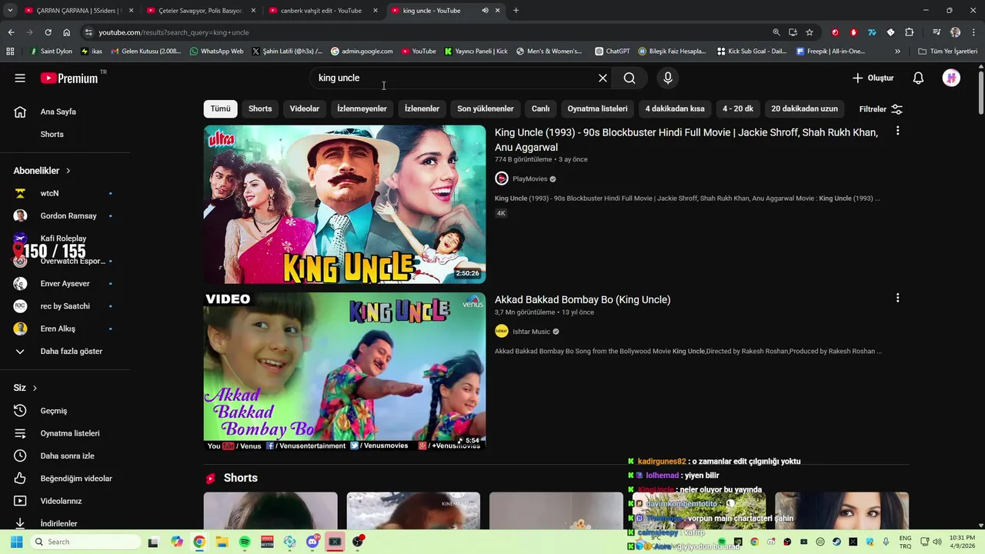Screen dimensions: 985x554
Task: Click the address bar URL
Action: (x=174, y=32)
